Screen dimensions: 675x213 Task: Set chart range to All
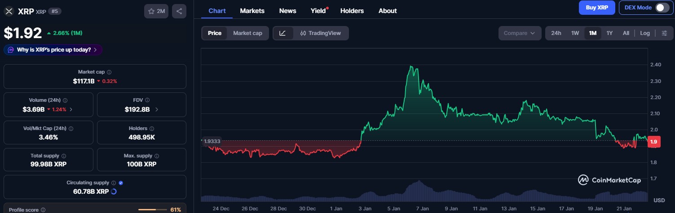pos(626,33)
